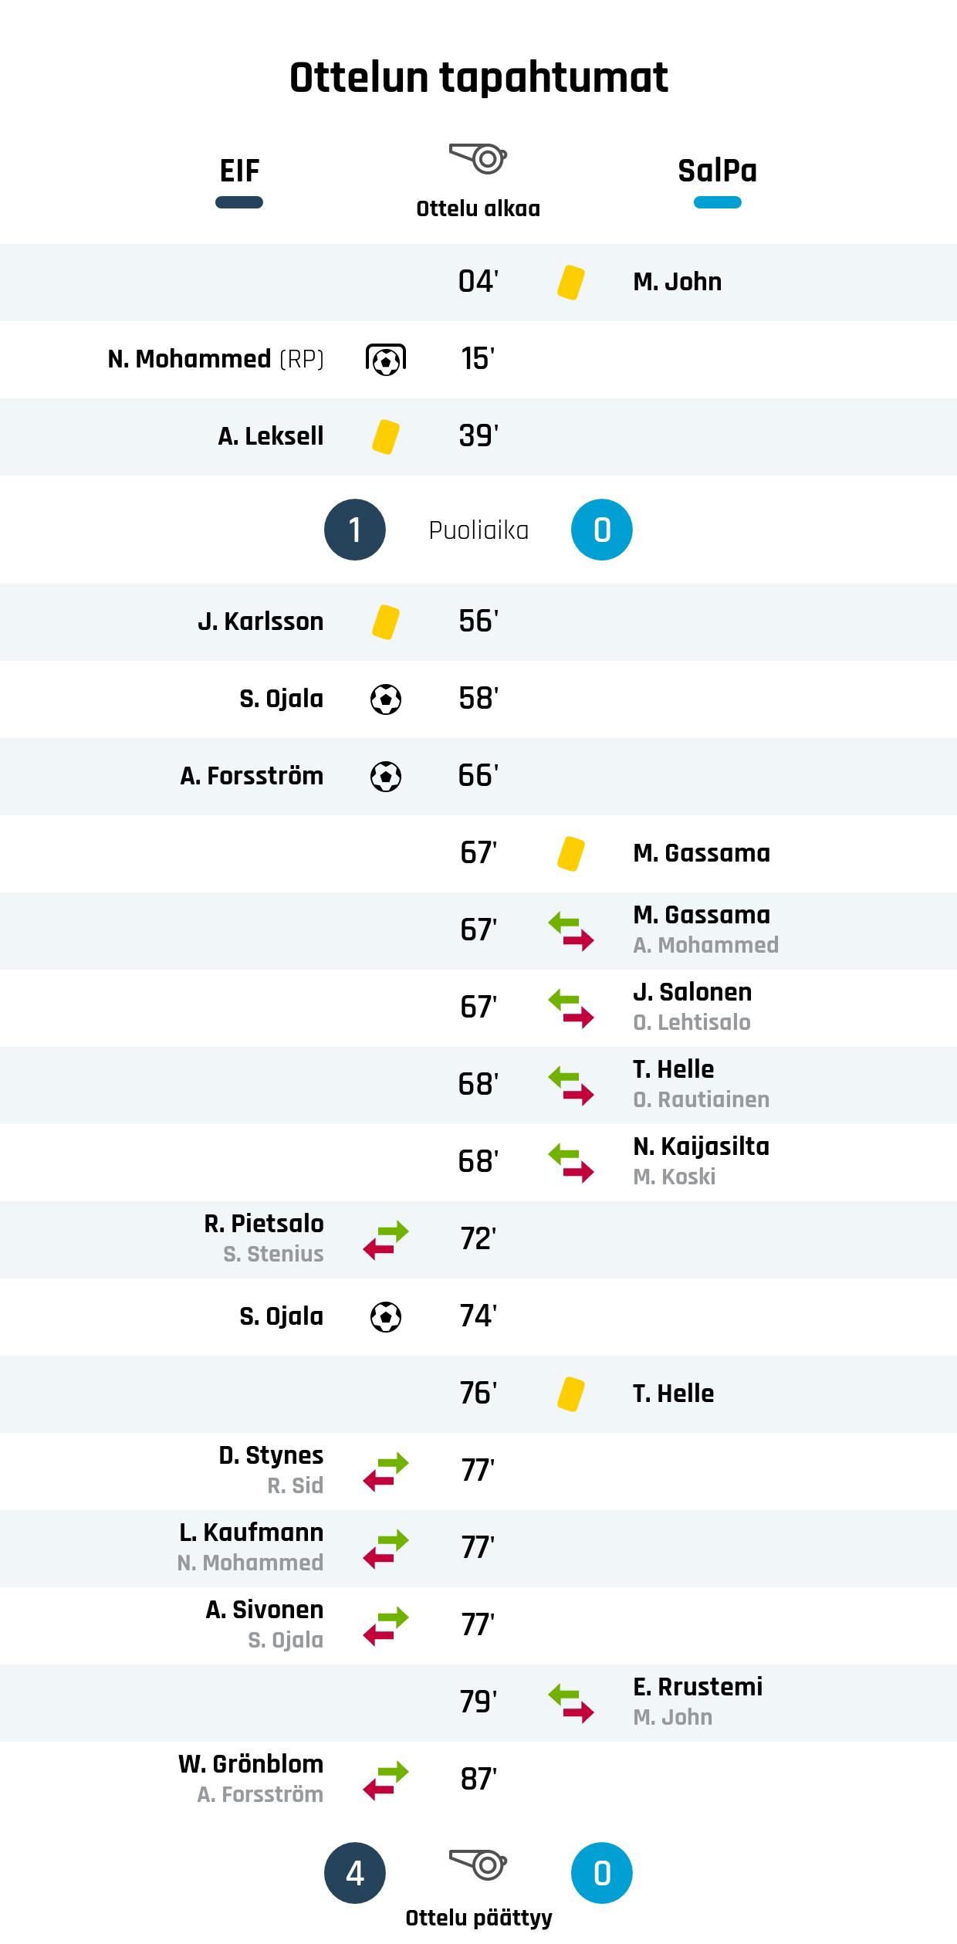Click the EIF halftime score circle showing 1
Screen dimensions: 957x1944
(x=354, y=530)
